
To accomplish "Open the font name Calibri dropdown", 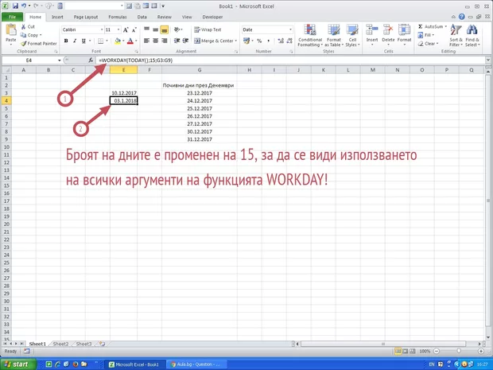I will [x=102, y=30].
